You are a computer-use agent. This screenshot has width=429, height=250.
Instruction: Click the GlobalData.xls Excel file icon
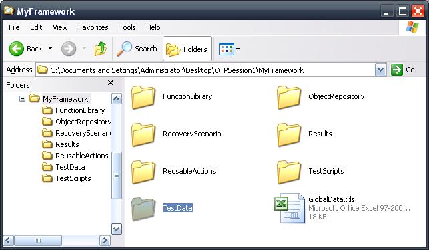(x=290, y=209)
